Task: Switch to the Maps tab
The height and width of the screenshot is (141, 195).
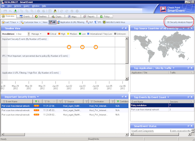Action: point(72,16)
